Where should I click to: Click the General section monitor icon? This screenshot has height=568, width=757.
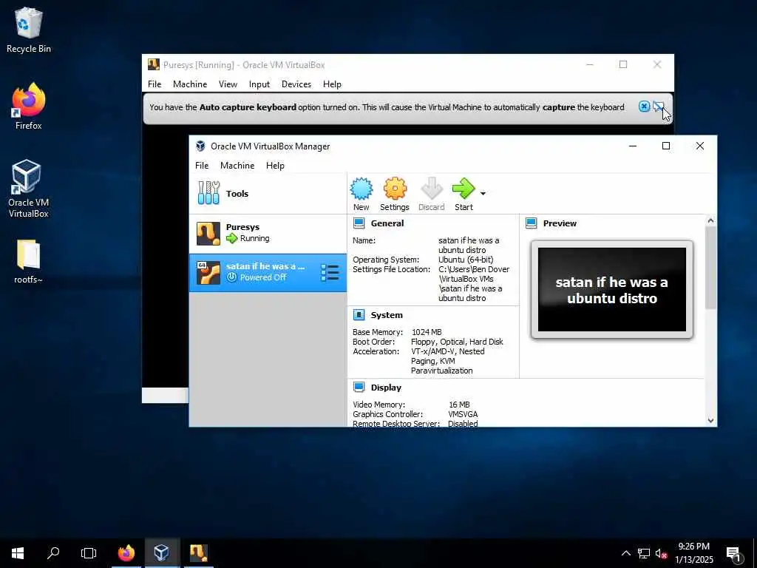tap(359, 223)
